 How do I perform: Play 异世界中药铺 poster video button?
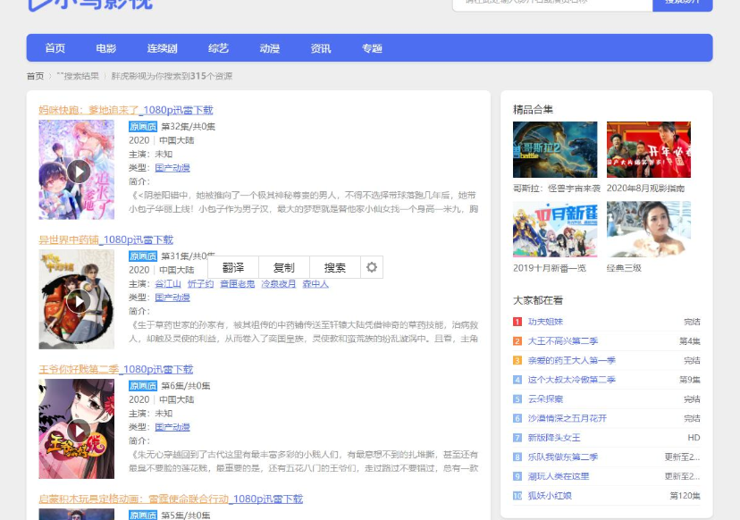[79, 301]
